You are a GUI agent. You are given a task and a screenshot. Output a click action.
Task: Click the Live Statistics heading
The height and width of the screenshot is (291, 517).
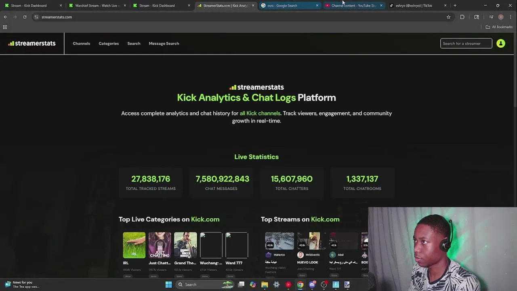coord(256,157)
